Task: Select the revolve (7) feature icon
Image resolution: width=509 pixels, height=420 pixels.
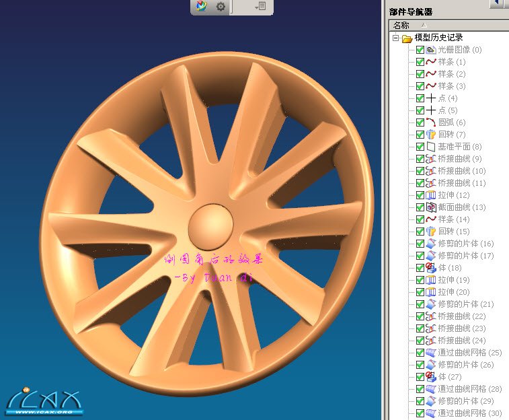Action: 431,135
